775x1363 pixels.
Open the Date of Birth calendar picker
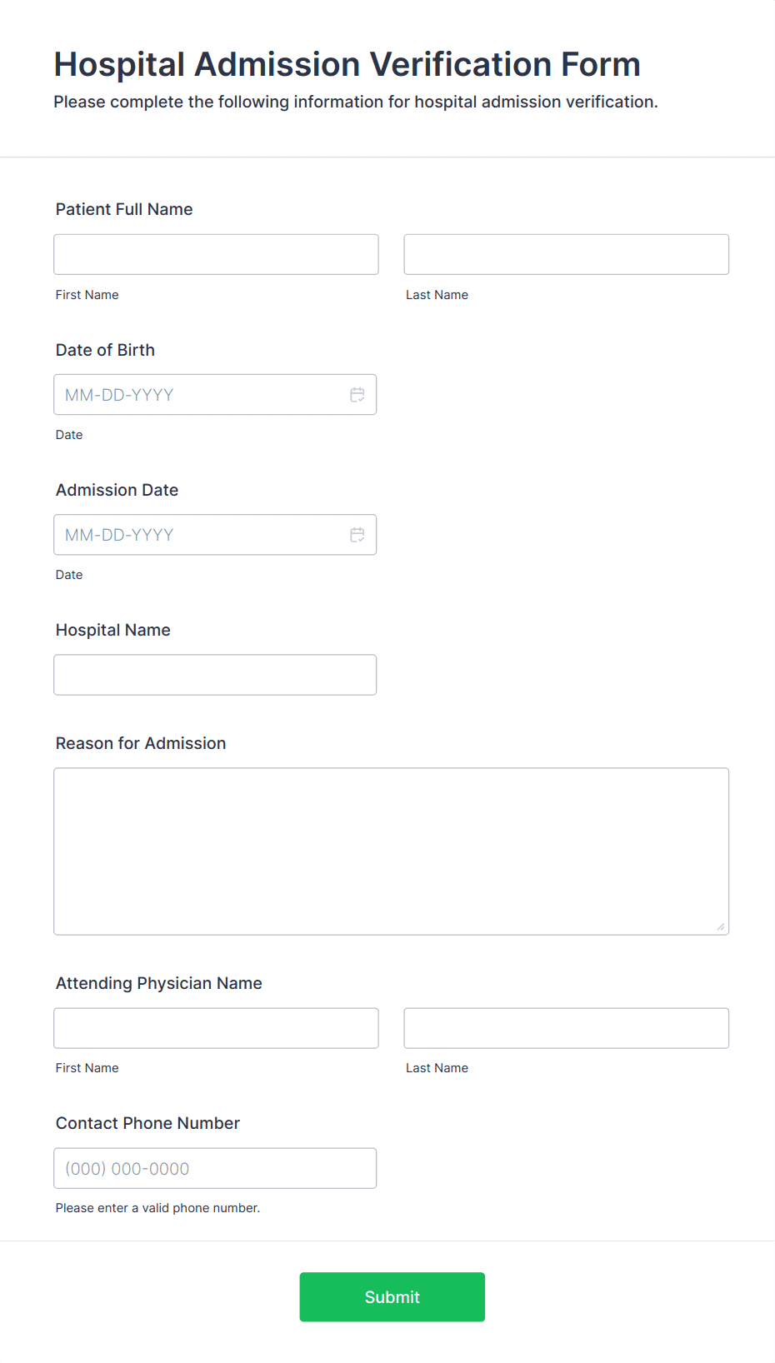(357, 395)
